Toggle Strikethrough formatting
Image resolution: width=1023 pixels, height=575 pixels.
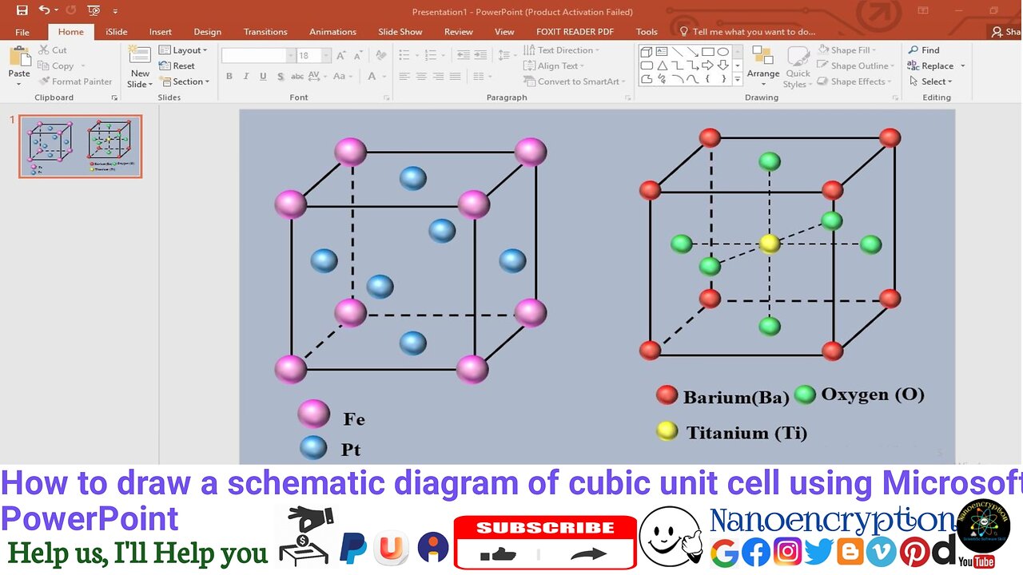[x=297, y=77]
